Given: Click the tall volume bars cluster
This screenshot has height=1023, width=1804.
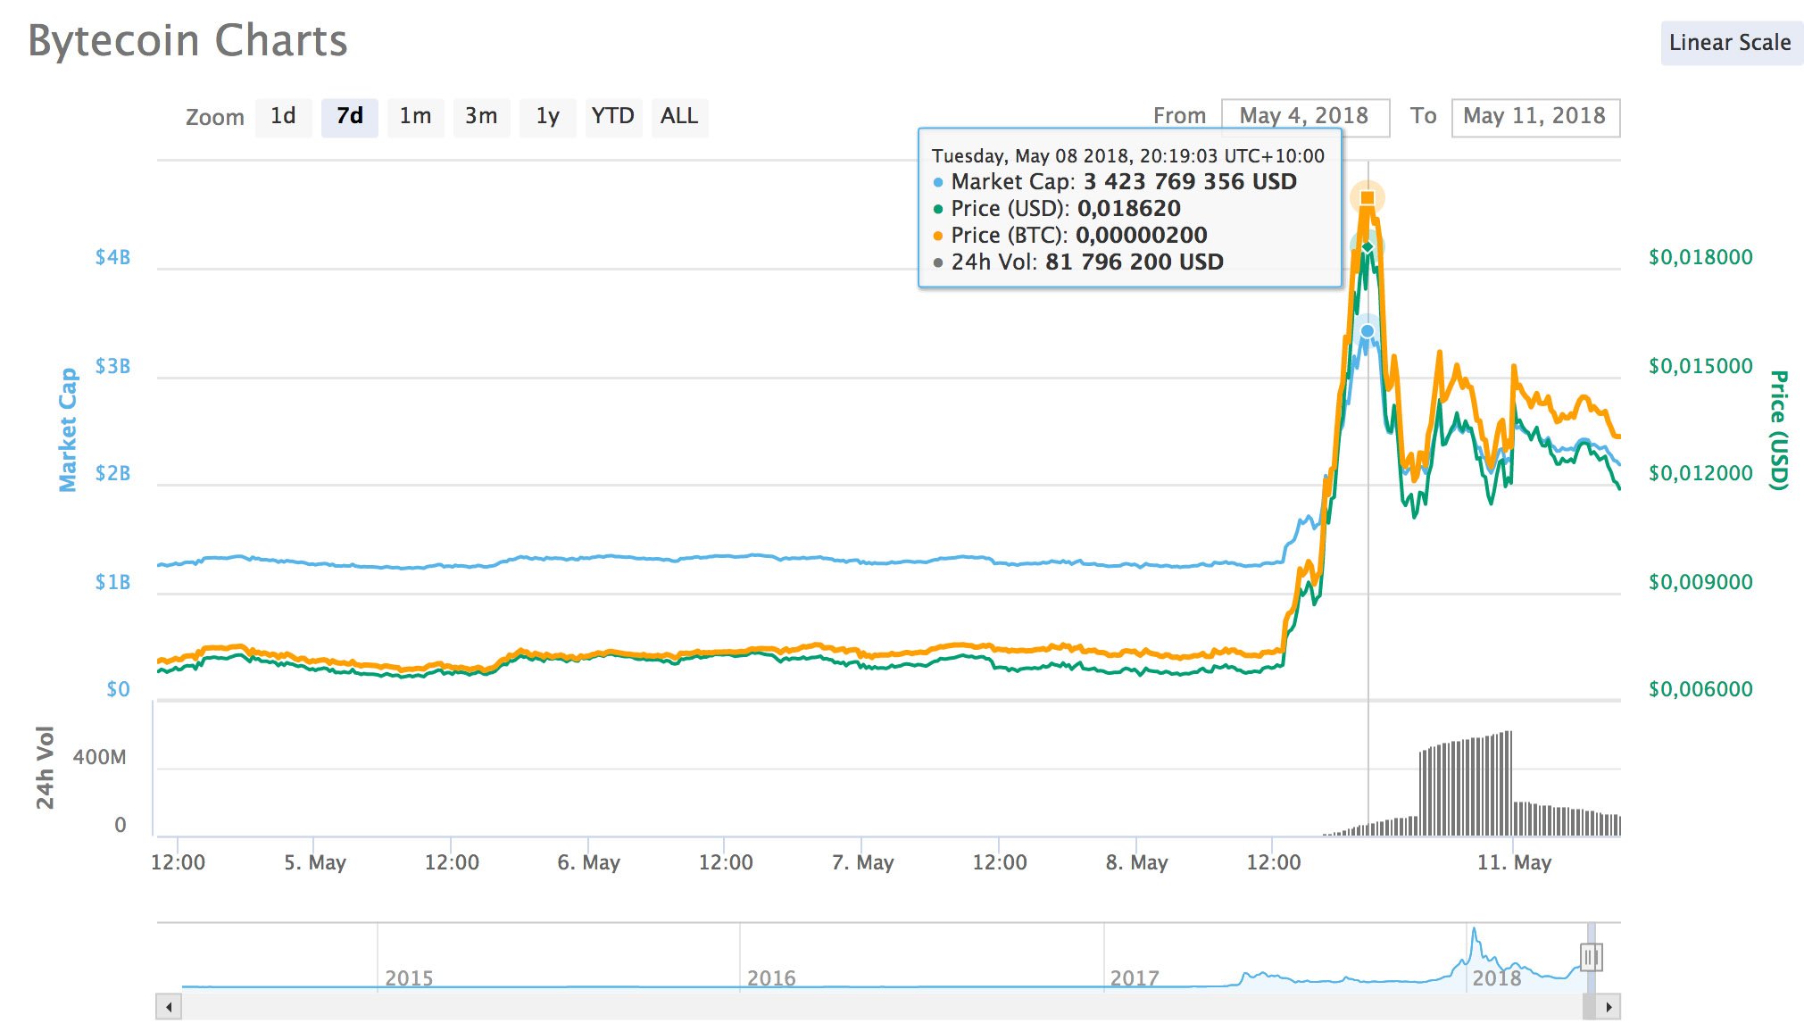Looking at the screenshot, I should click(x=1466, y=785).
